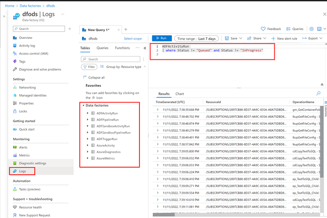Collapse the tables side pane
327x218 pixels.
[x=145, y=48]
